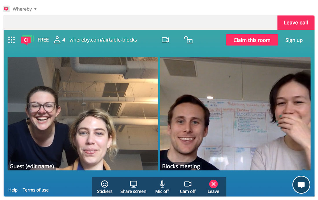Screen dimensions: 318x200
Task: Edit the Guest (edit name) label
Action: (32, 166)
